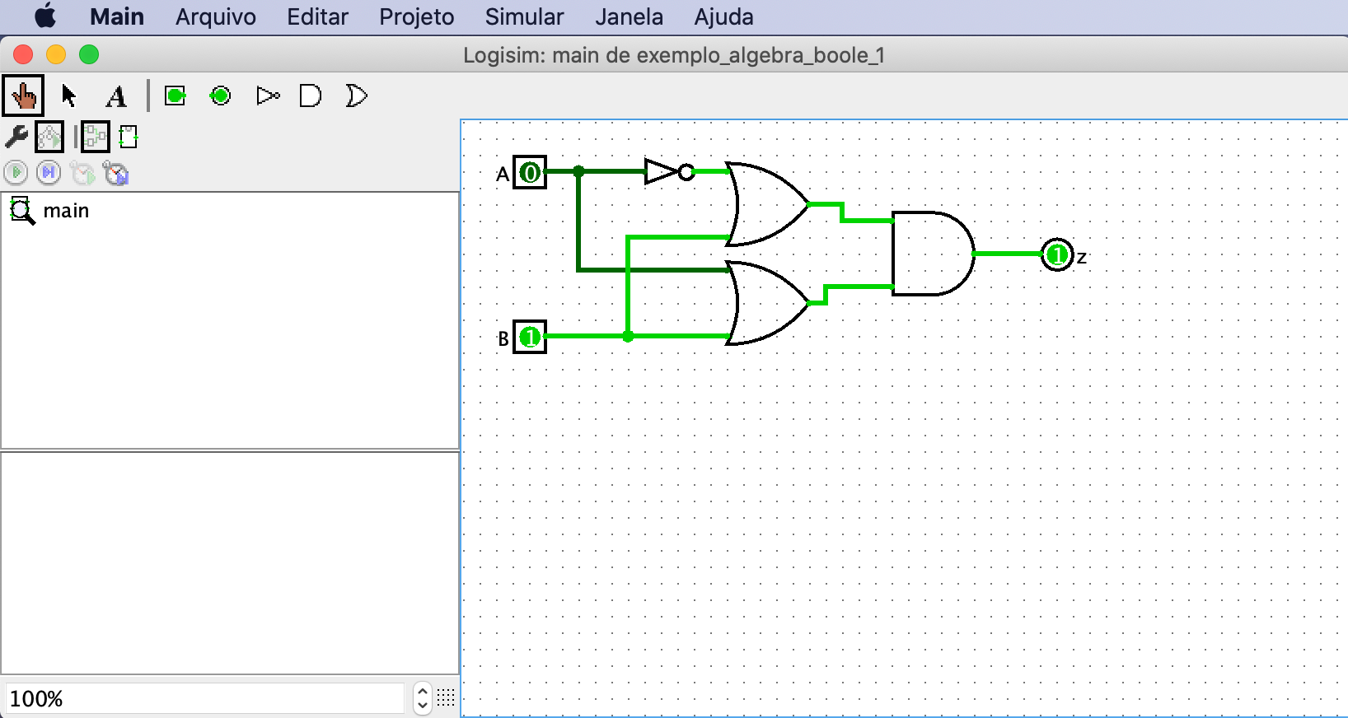Show toolbox with the wrench icon
The height and width of the screenshot is (718, 1348).
tap(16, 136)
